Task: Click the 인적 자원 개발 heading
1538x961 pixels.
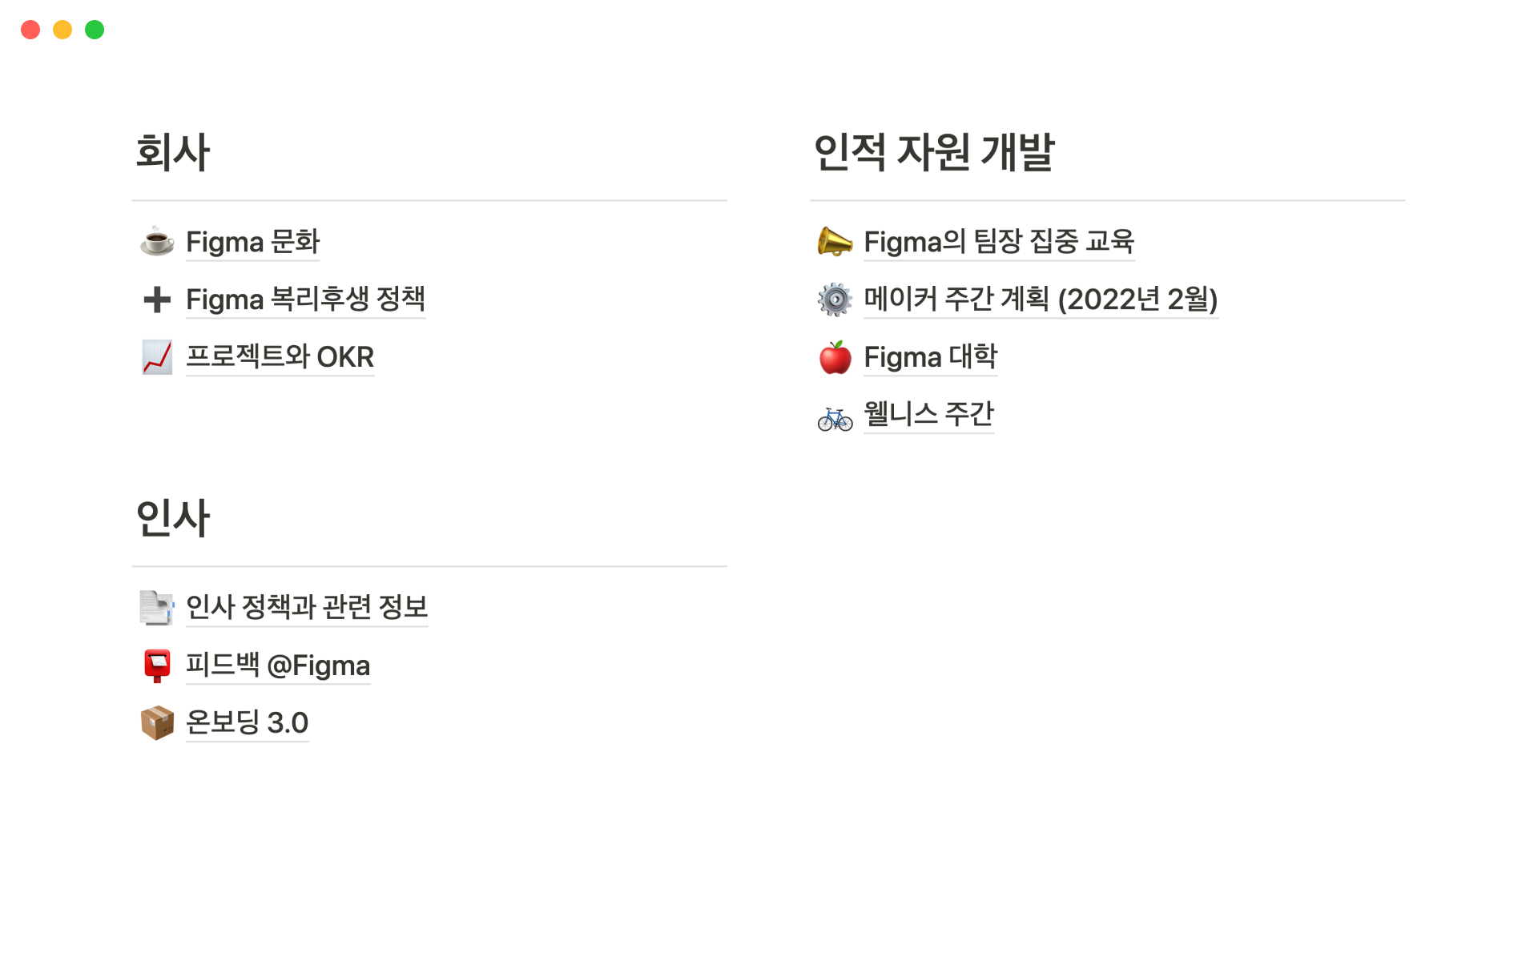Action: coord(934,152)
